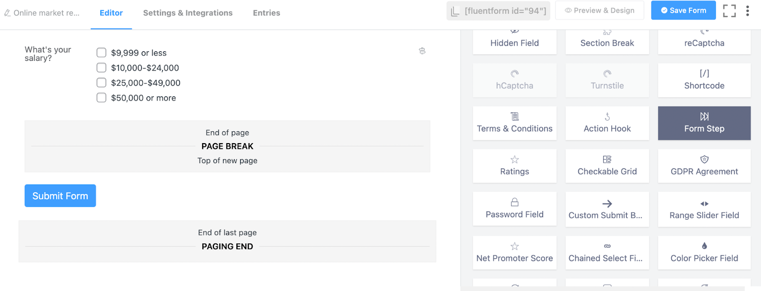The height and width of the screenshot is (291, 761).
Task: Click the pencil icon beside form title
Action: tap(7, 13)
